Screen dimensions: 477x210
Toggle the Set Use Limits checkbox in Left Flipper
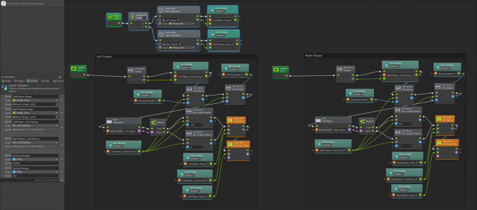(232, 158)
